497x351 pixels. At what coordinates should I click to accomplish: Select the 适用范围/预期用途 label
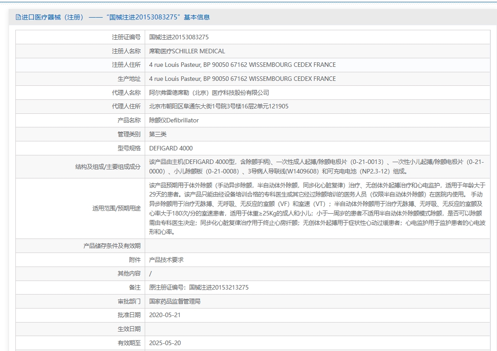tap(116, 208)
